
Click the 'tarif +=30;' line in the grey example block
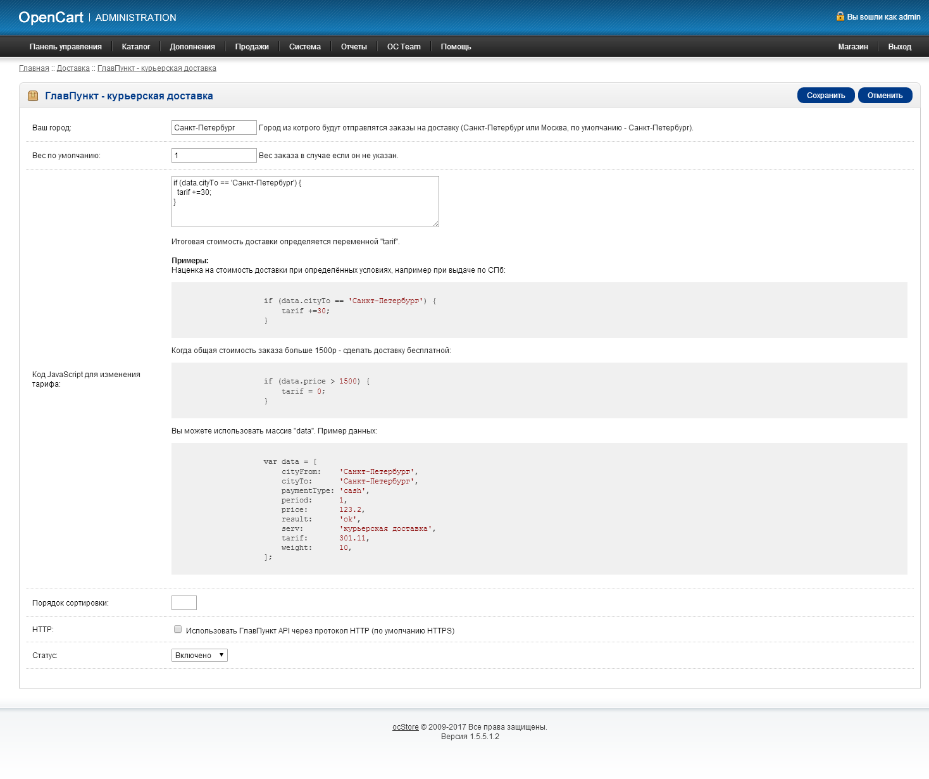click(306, 311)
